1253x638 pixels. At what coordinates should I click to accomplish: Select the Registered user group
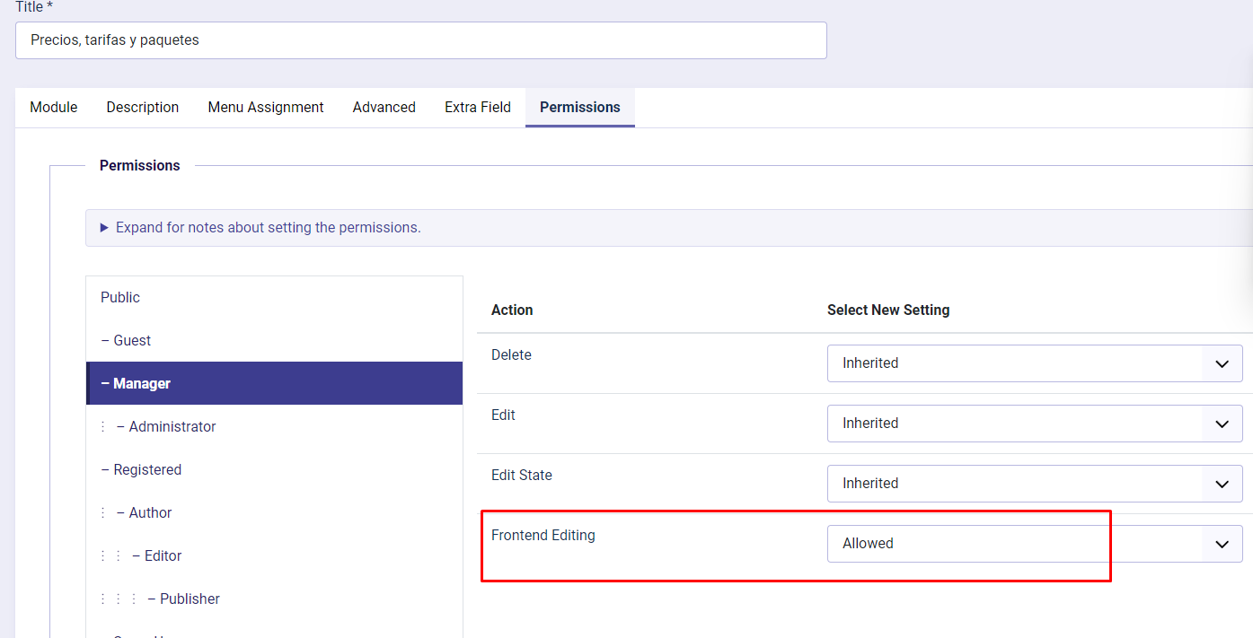(x=147, y=470)
